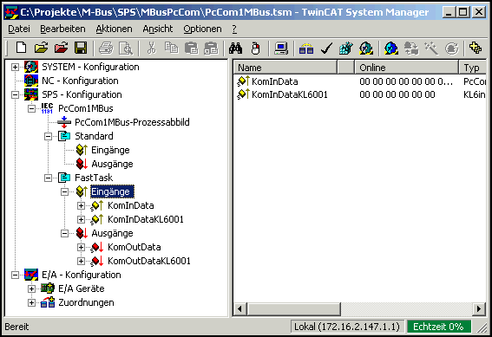492x337 pixels.
Task: Sort list by Name column header
Action: [285, 68]
